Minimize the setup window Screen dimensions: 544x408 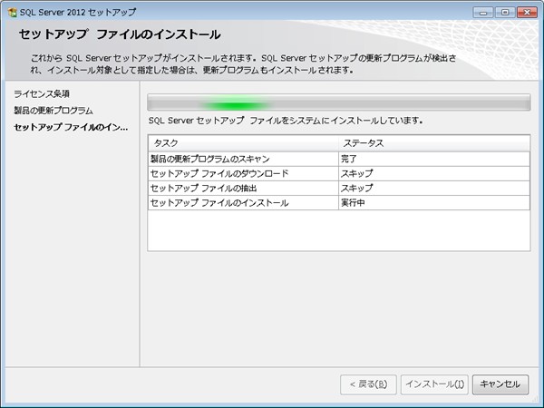tap(483, 13)
